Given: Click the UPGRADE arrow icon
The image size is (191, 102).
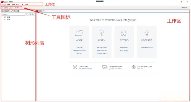Looking at the screenshot, I should point(147,33).
